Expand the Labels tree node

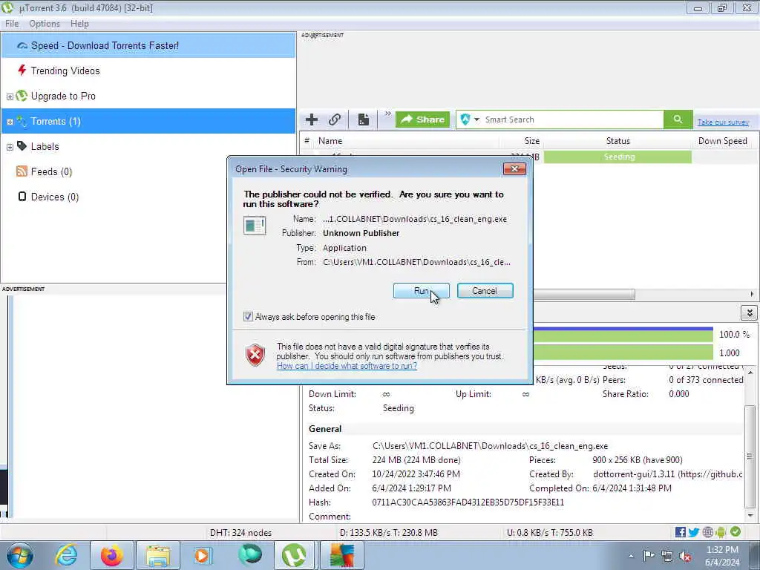pos(10,147)
